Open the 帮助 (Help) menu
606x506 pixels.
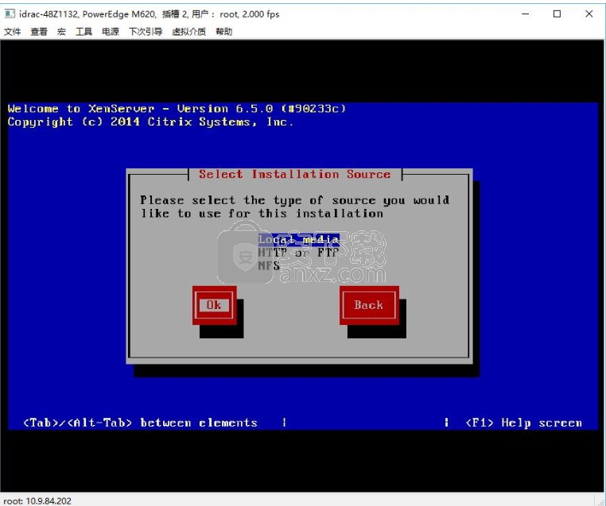pos(223,32)
